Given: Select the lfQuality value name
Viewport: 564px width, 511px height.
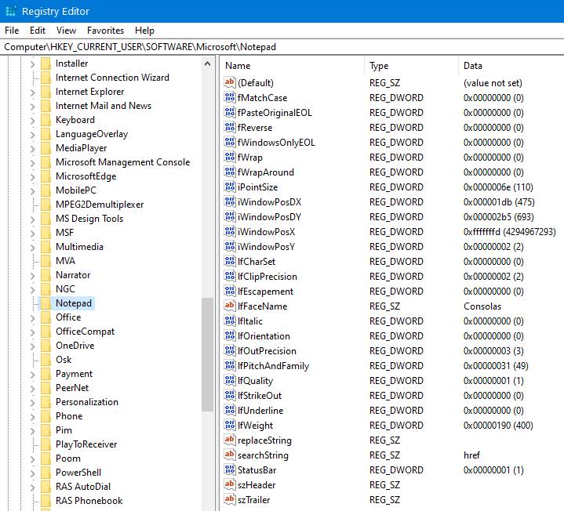Looking at the screenshot, I should pos(256,381).
